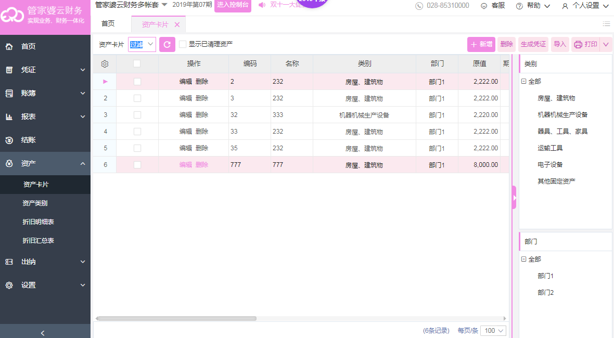Viewport: 614px width, 338px height.
Task: Collapse the 部门 全部 tree node
Action: [523, 259]
